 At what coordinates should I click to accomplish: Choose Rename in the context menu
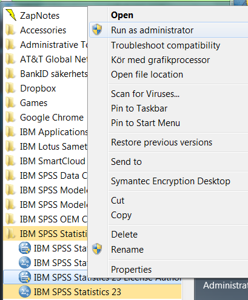point(127,250)
